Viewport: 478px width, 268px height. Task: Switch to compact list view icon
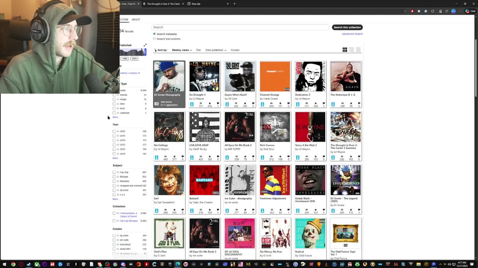point(358,50)
